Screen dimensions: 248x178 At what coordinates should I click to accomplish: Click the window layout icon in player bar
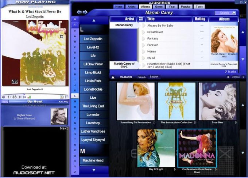[67, 97]
